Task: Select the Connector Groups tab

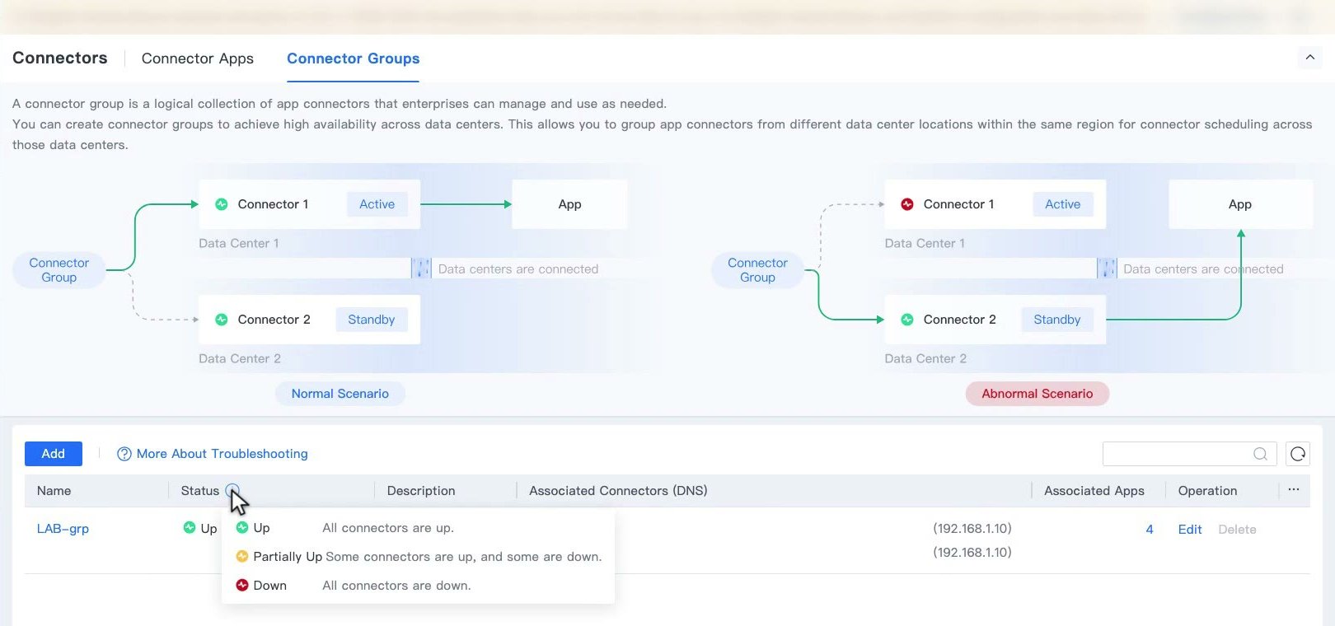Action: (x=353, y=58)
